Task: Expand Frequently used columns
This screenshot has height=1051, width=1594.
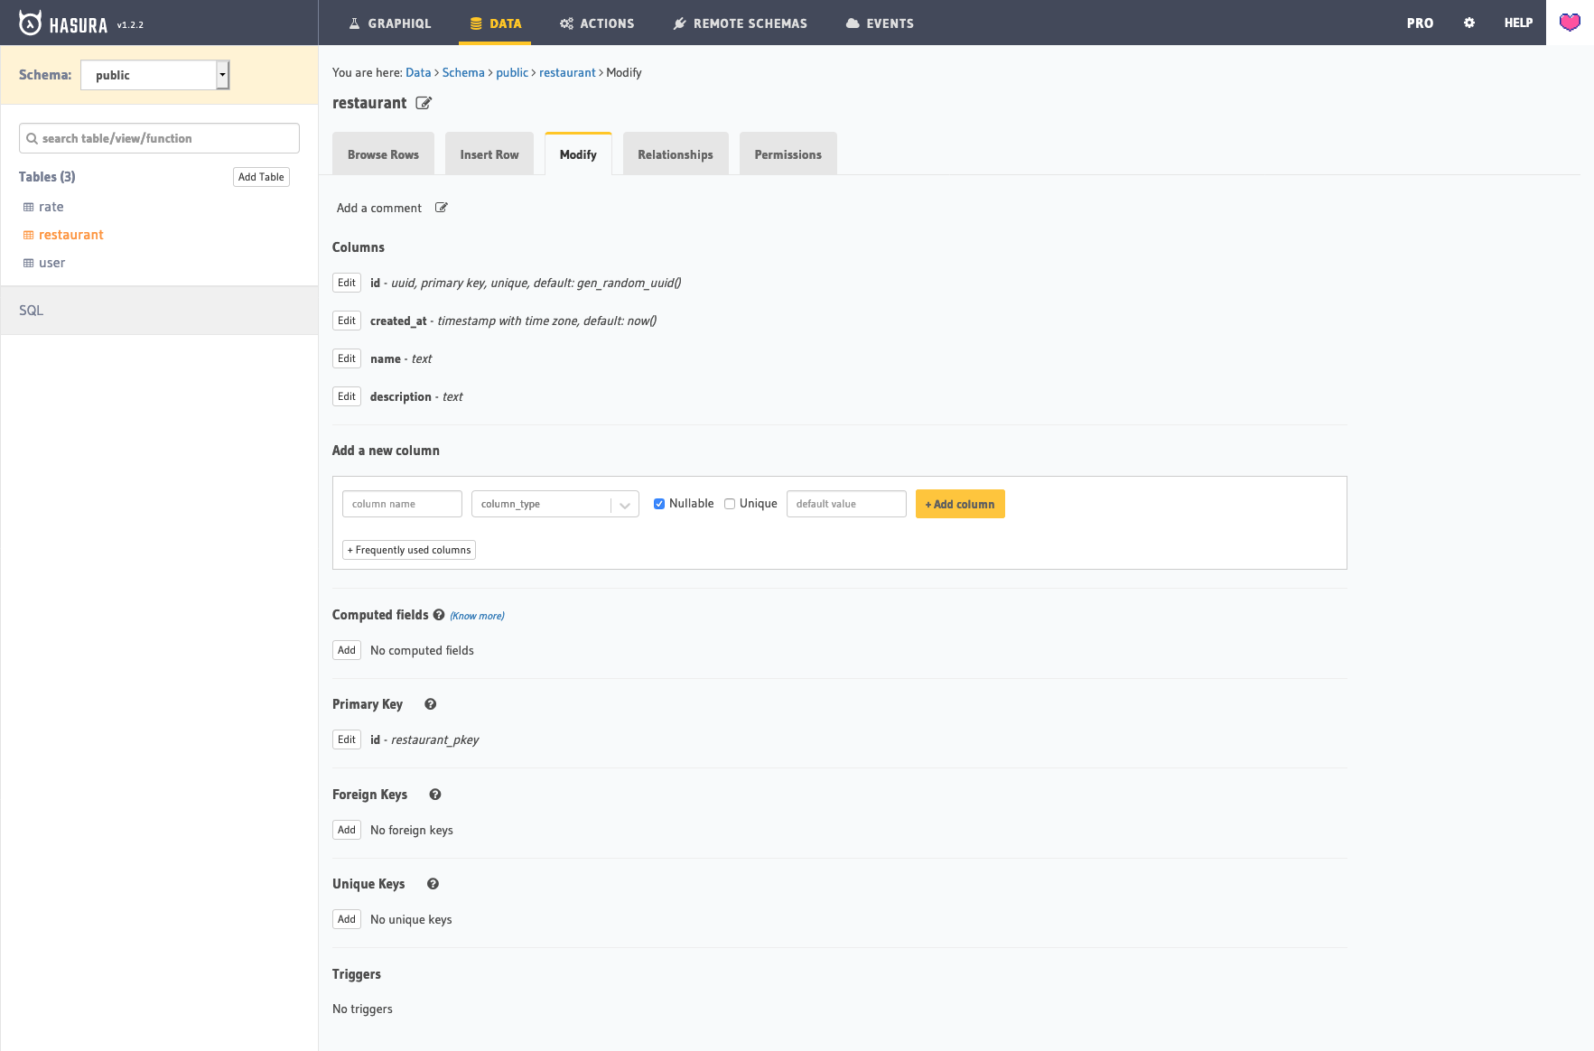Action: [409, 550]
